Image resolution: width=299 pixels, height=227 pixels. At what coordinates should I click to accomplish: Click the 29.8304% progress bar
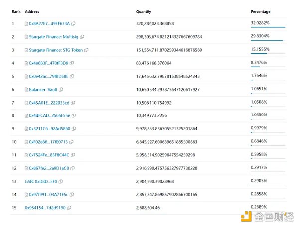coord(268,40)
